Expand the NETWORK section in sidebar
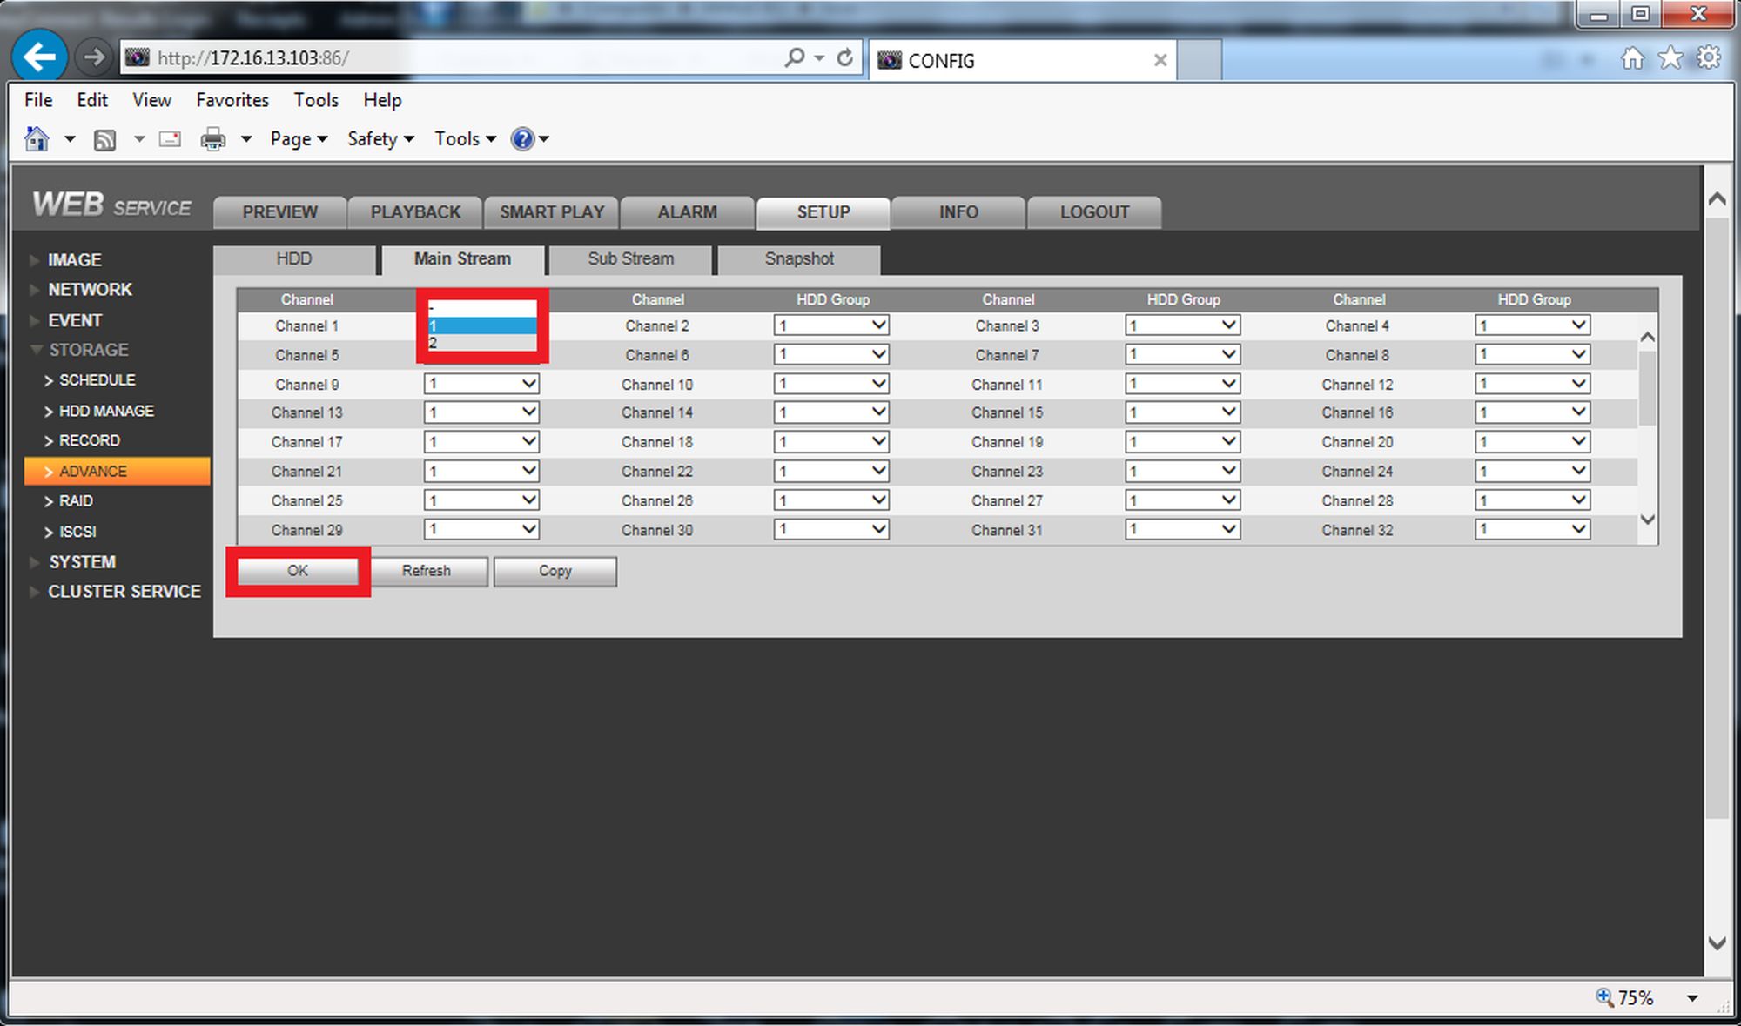The height and width of the screenshot is (1026, 1741). tap(90, 290)
